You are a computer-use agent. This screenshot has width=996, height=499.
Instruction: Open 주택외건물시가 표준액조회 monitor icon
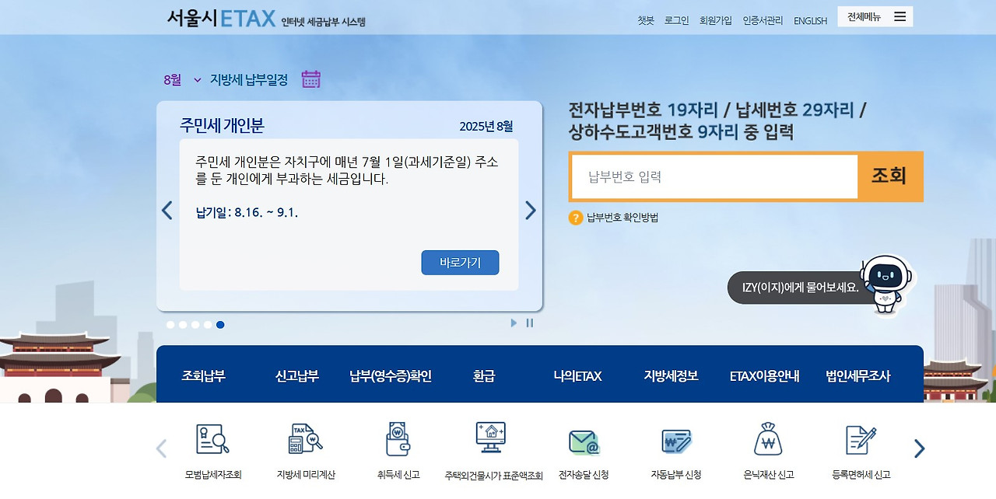(x=491, y=438)
